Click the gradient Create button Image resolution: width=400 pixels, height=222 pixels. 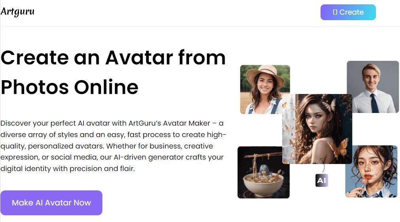(x=348, y=12)
